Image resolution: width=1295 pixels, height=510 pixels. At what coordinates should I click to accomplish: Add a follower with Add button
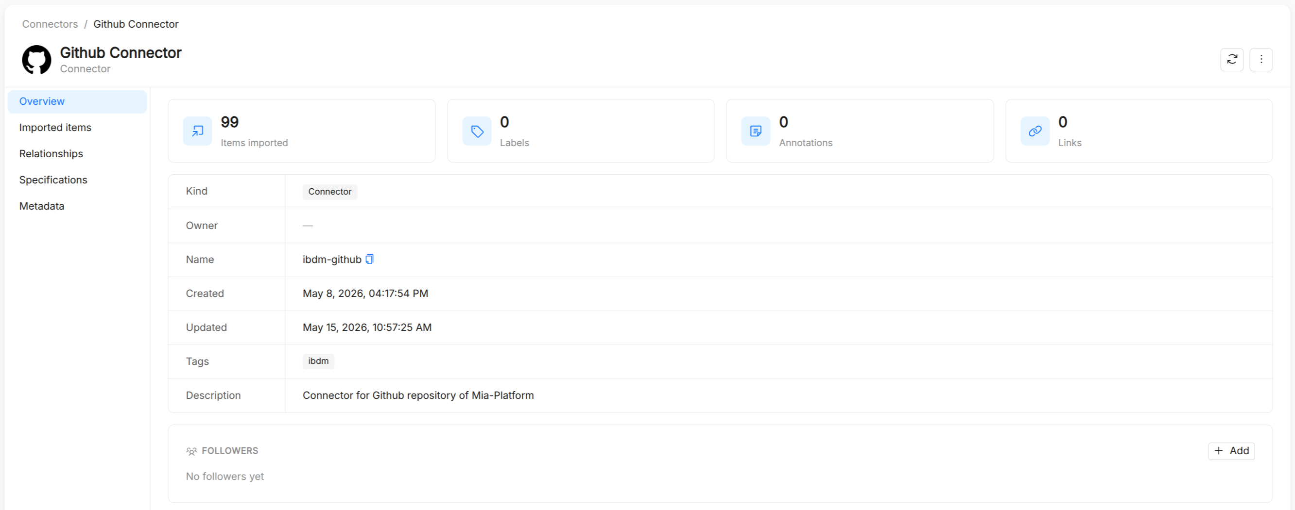click(x=1231, y=451)
